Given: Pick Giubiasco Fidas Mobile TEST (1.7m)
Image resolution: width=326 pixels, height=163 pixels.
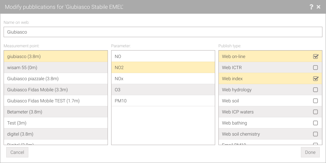Looking at the screenshot, I should coord(56,101).
